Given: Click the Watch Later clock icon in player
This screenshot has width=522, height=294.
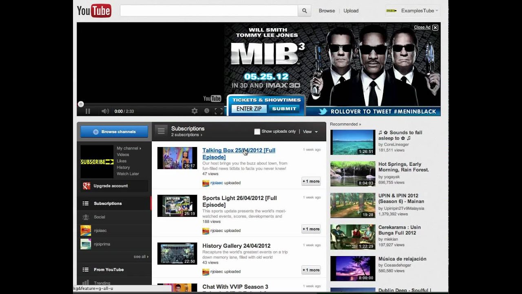Looking at the screenshot, I should 207,111.
